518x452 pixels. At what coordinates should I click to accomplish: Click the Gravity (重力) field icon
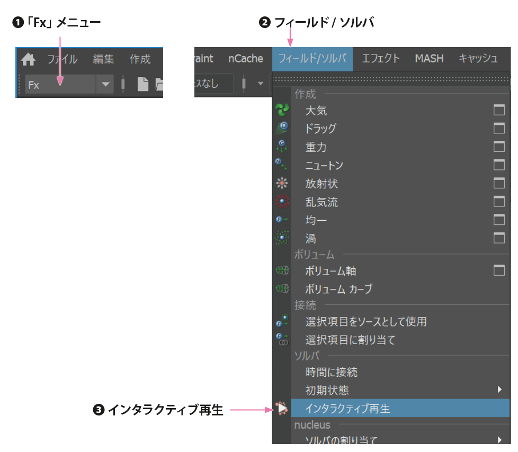(282, 147)
